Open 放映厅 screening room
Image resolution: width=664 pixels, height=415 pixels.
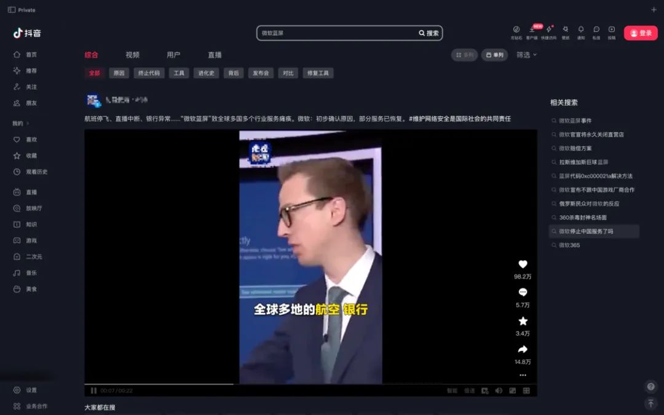[x=28, y=208]
